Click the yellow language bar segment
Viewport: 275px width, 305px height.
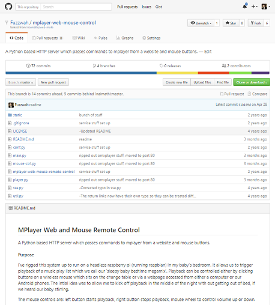pyautogui.click(x=177, y=73)
